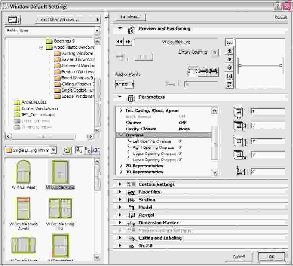
Task: Go to next window element arrow
Action: [128, 41]
